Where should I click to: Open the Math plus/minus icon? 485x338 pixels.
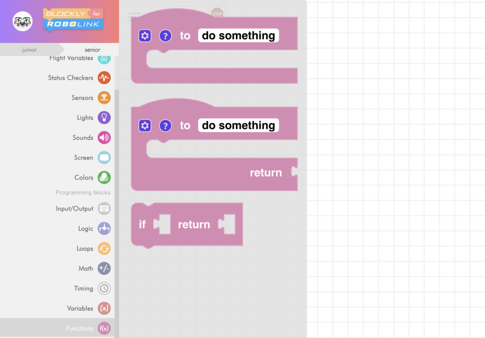click(104, 268)
